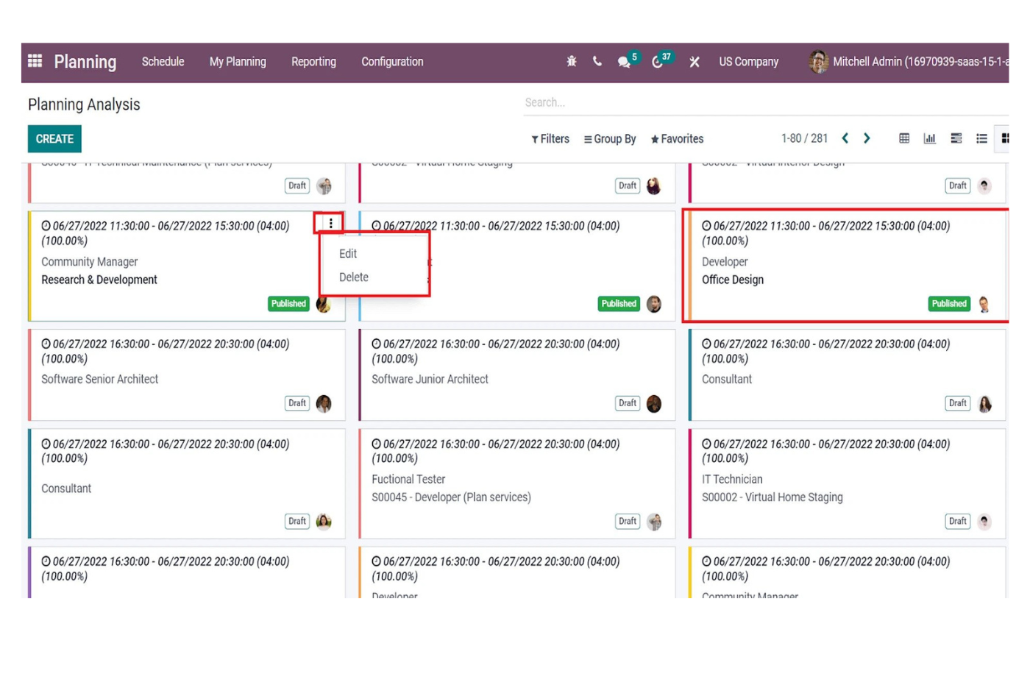Open the chat messages icon
Screen dimensions: 1030x685
point(625,62)
